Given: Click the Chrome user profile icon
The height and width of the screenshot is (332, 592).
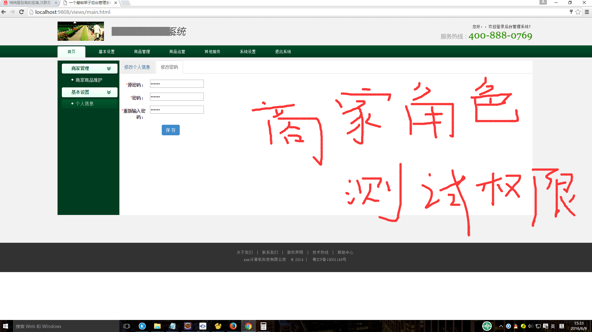Looking at the screenshot, I should click(x=543, y=2).
